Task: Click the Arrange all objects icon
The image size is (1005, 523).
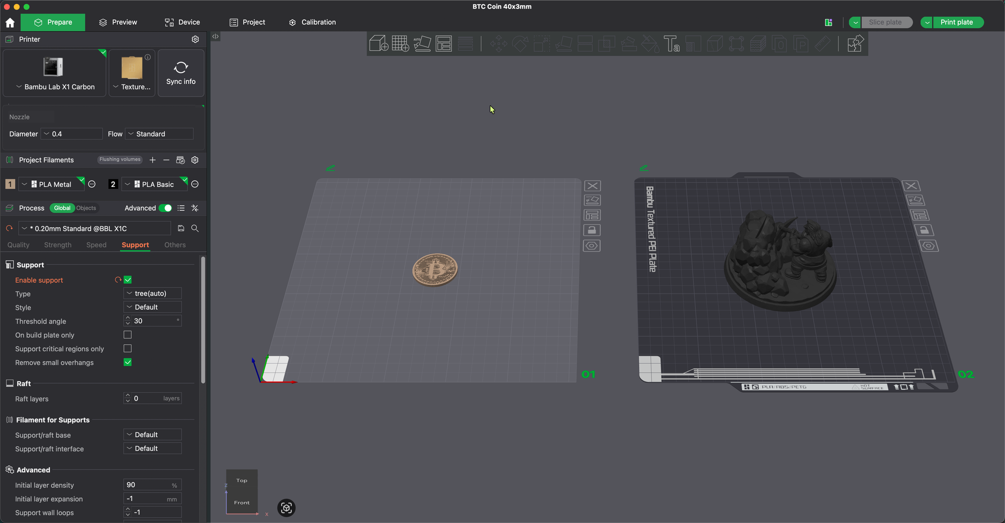Action: click(444, 44)
